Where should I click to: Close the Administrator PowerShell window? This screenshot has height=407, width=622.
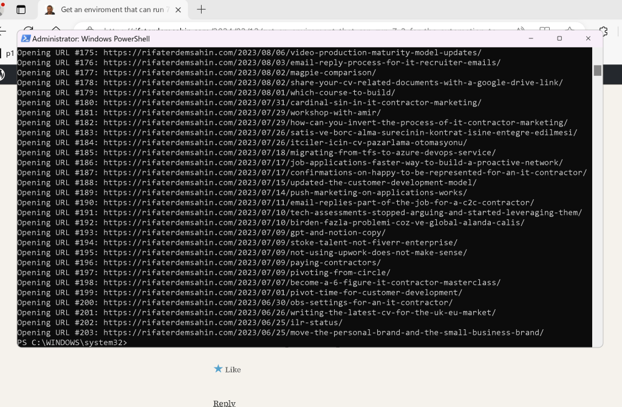(x=588, y=38)
